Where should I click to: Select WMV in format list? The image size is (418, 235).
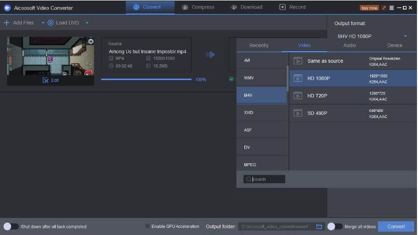coord(262,78)
